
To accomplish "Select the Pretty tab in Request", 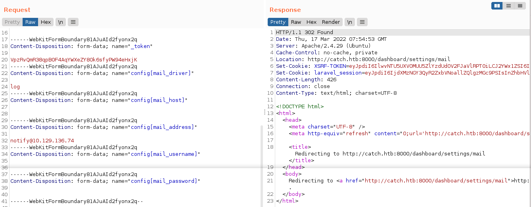I will coord(12,22).
